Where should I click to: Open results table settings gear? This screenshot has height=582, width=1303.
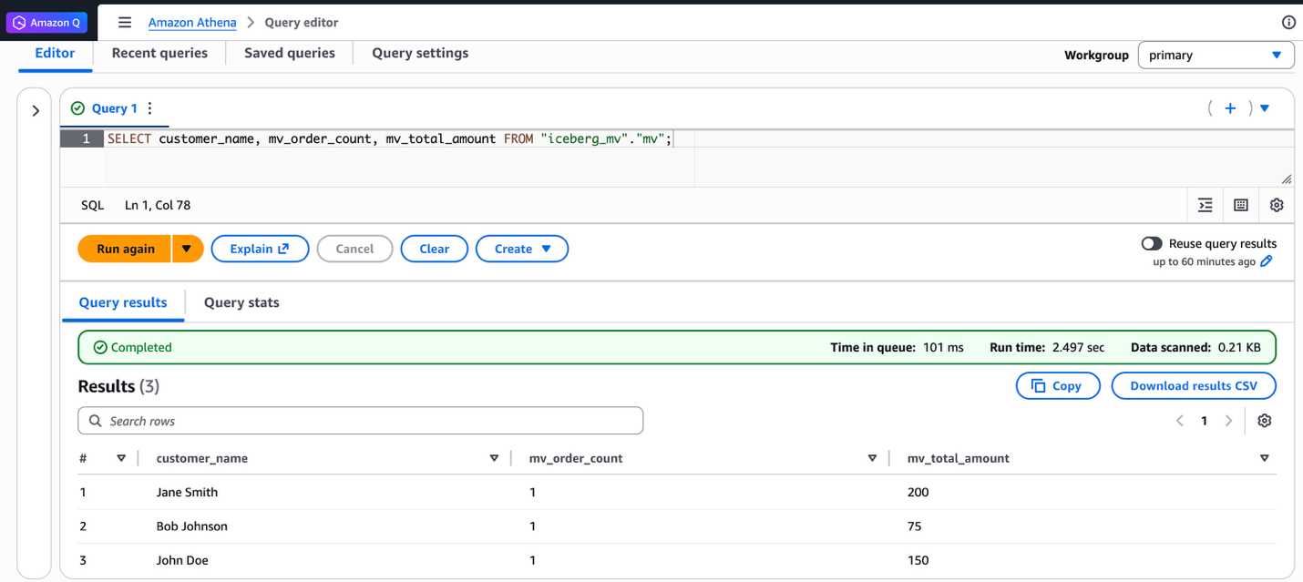click(1264, 421)
